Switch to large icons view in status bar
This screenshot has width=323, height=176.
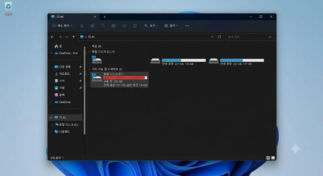point(273,158)
